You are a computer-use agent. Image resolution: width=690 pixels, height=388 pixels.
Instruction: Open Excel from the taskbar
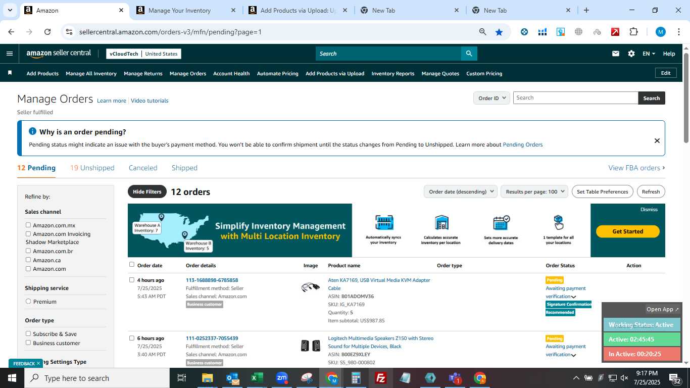click(257, 378)
